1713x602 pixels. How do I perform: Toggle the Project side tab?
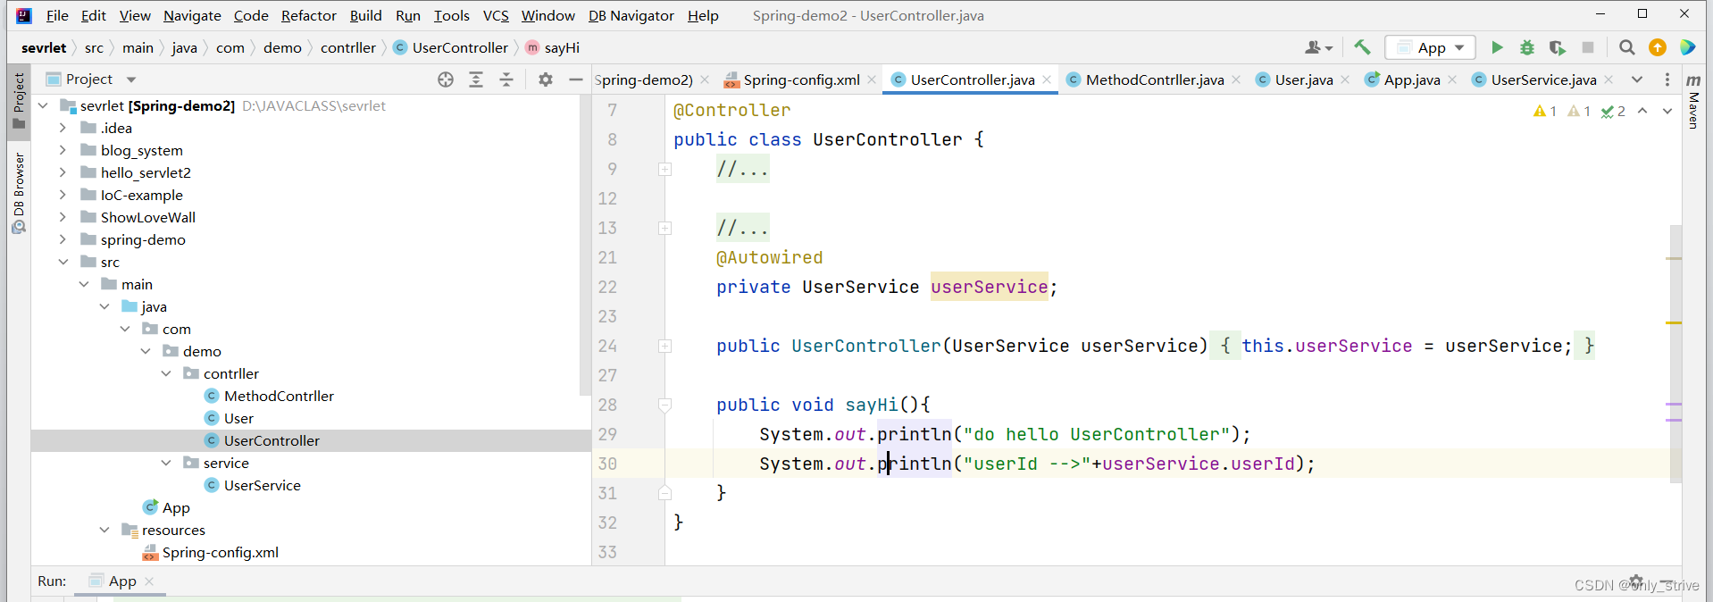click(19, 101)
